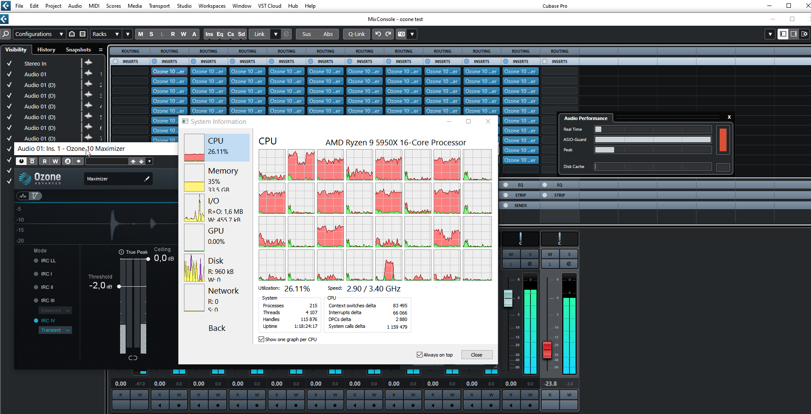Viewport: 811px width, 414px height.
Task: Open the dropdown arrow left of zone icons
Action: tap(770, 34)
